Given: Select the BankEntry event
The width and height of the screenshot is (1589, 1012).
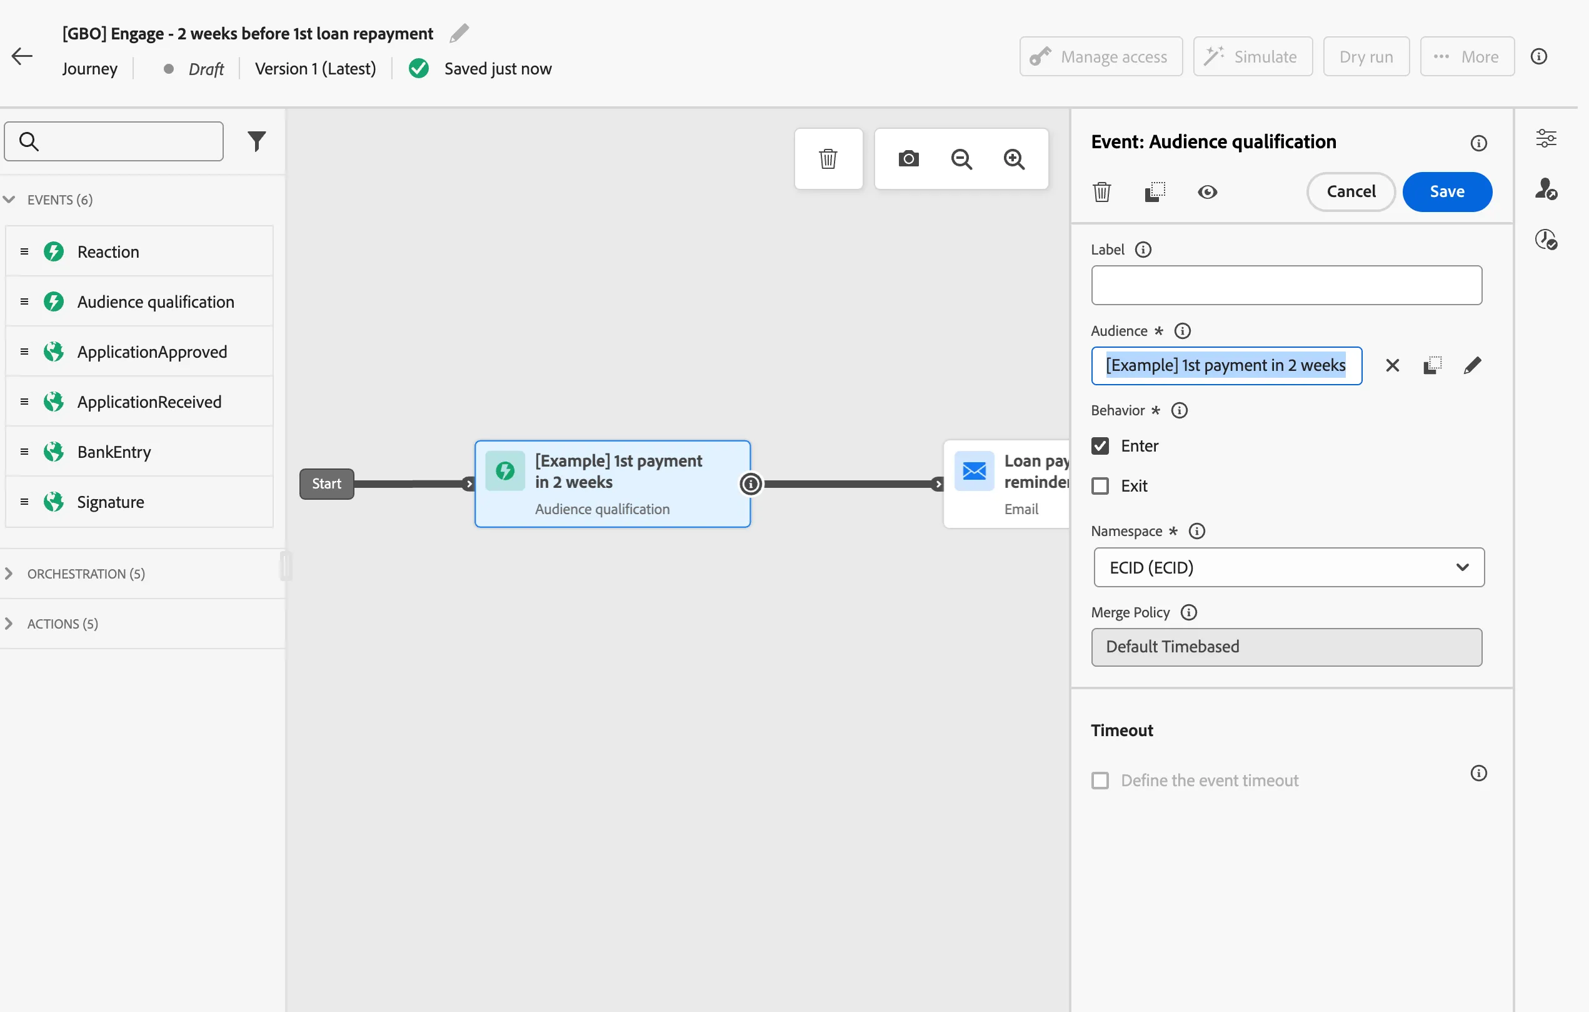Looking at the screenshot, I should (x=139, y=452).
